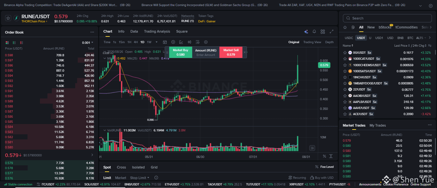This screenshot has width=437, height=188.
Task: Open the hand-coin icon tab in the markets panel
Action: [x=353, y=27]
